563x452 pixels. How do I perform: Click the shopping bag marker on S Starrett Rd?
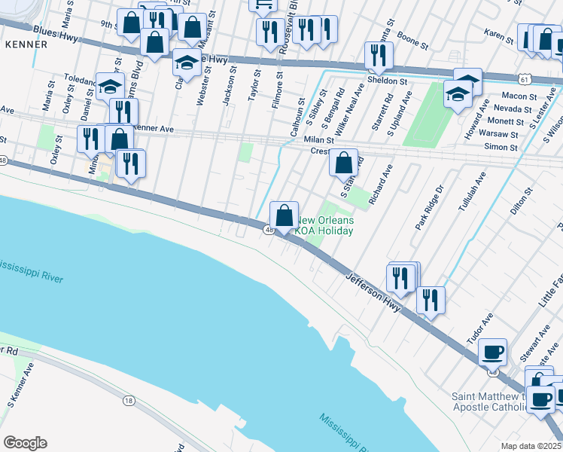[x=344, y=165]
